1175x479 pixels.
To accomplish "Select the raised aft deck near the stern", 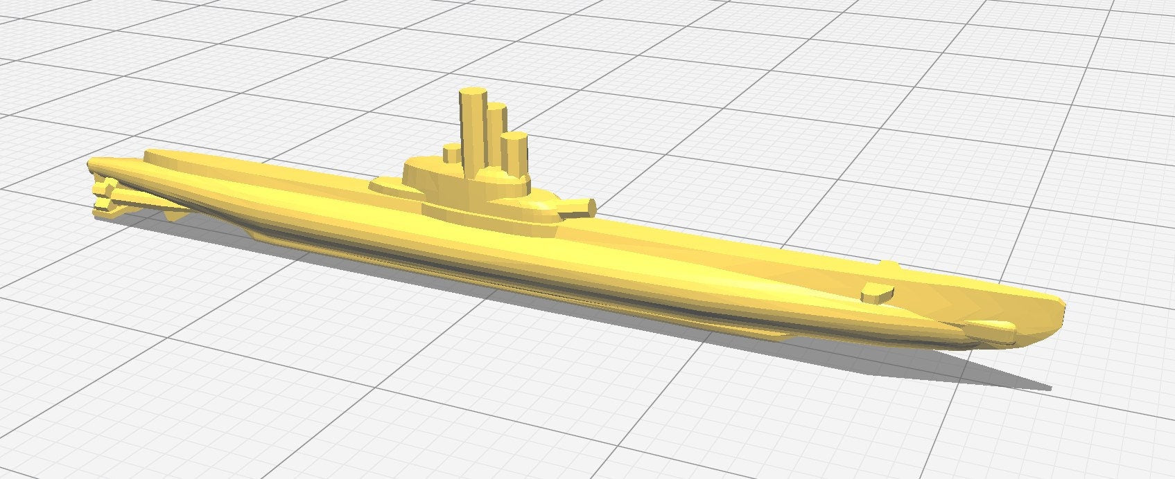I will pyautogui.click(x=180, y=158).
